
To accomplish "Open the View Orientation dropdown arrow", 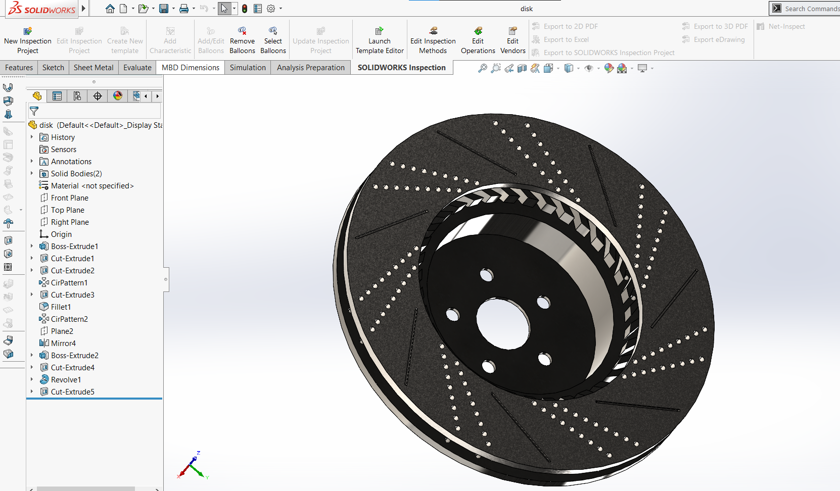I will point(558,68).
